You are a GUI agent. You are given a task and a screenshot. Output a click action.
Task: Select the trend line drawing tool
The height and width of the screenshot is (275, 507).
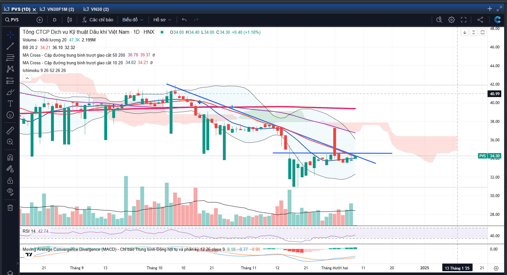tap(10, 46)
